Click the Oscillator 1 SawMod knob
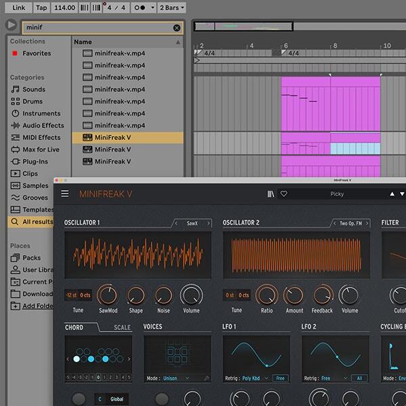This screenshot has height=406, width=406. point(107,295)
